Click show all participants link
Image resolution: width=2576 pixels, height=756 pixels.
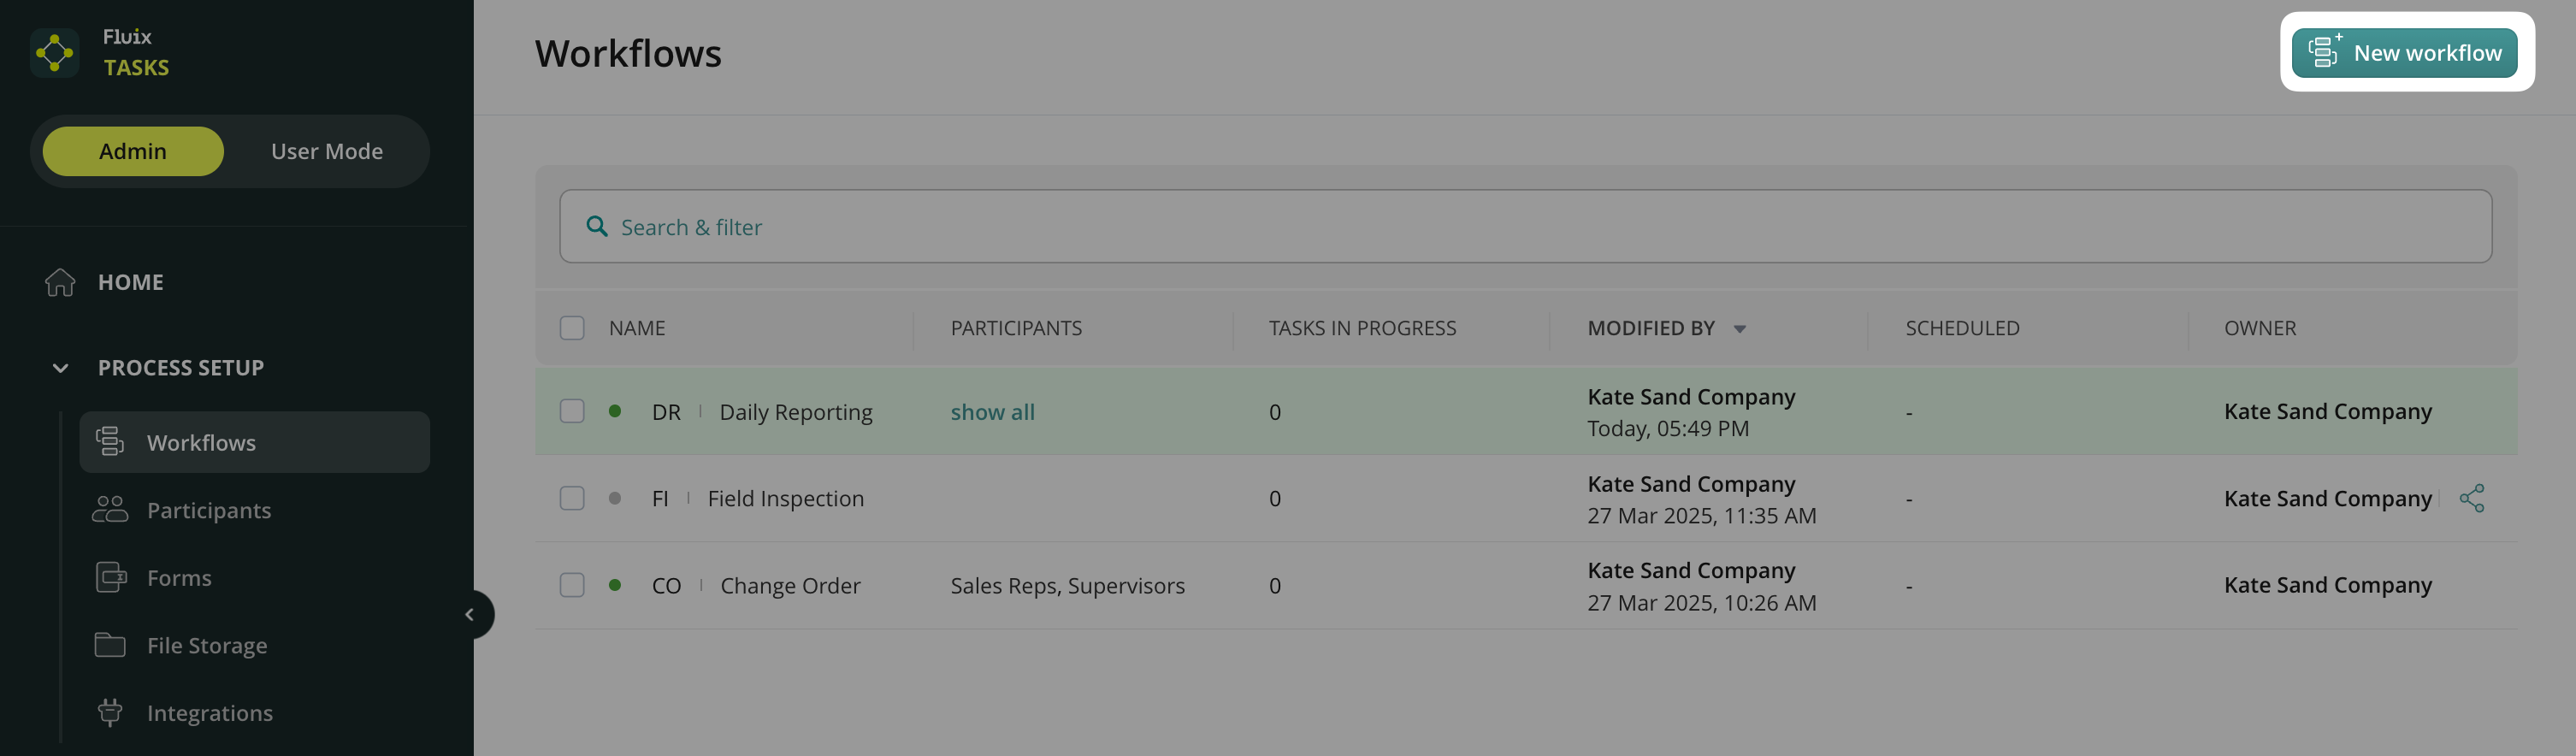click(992, 412)
